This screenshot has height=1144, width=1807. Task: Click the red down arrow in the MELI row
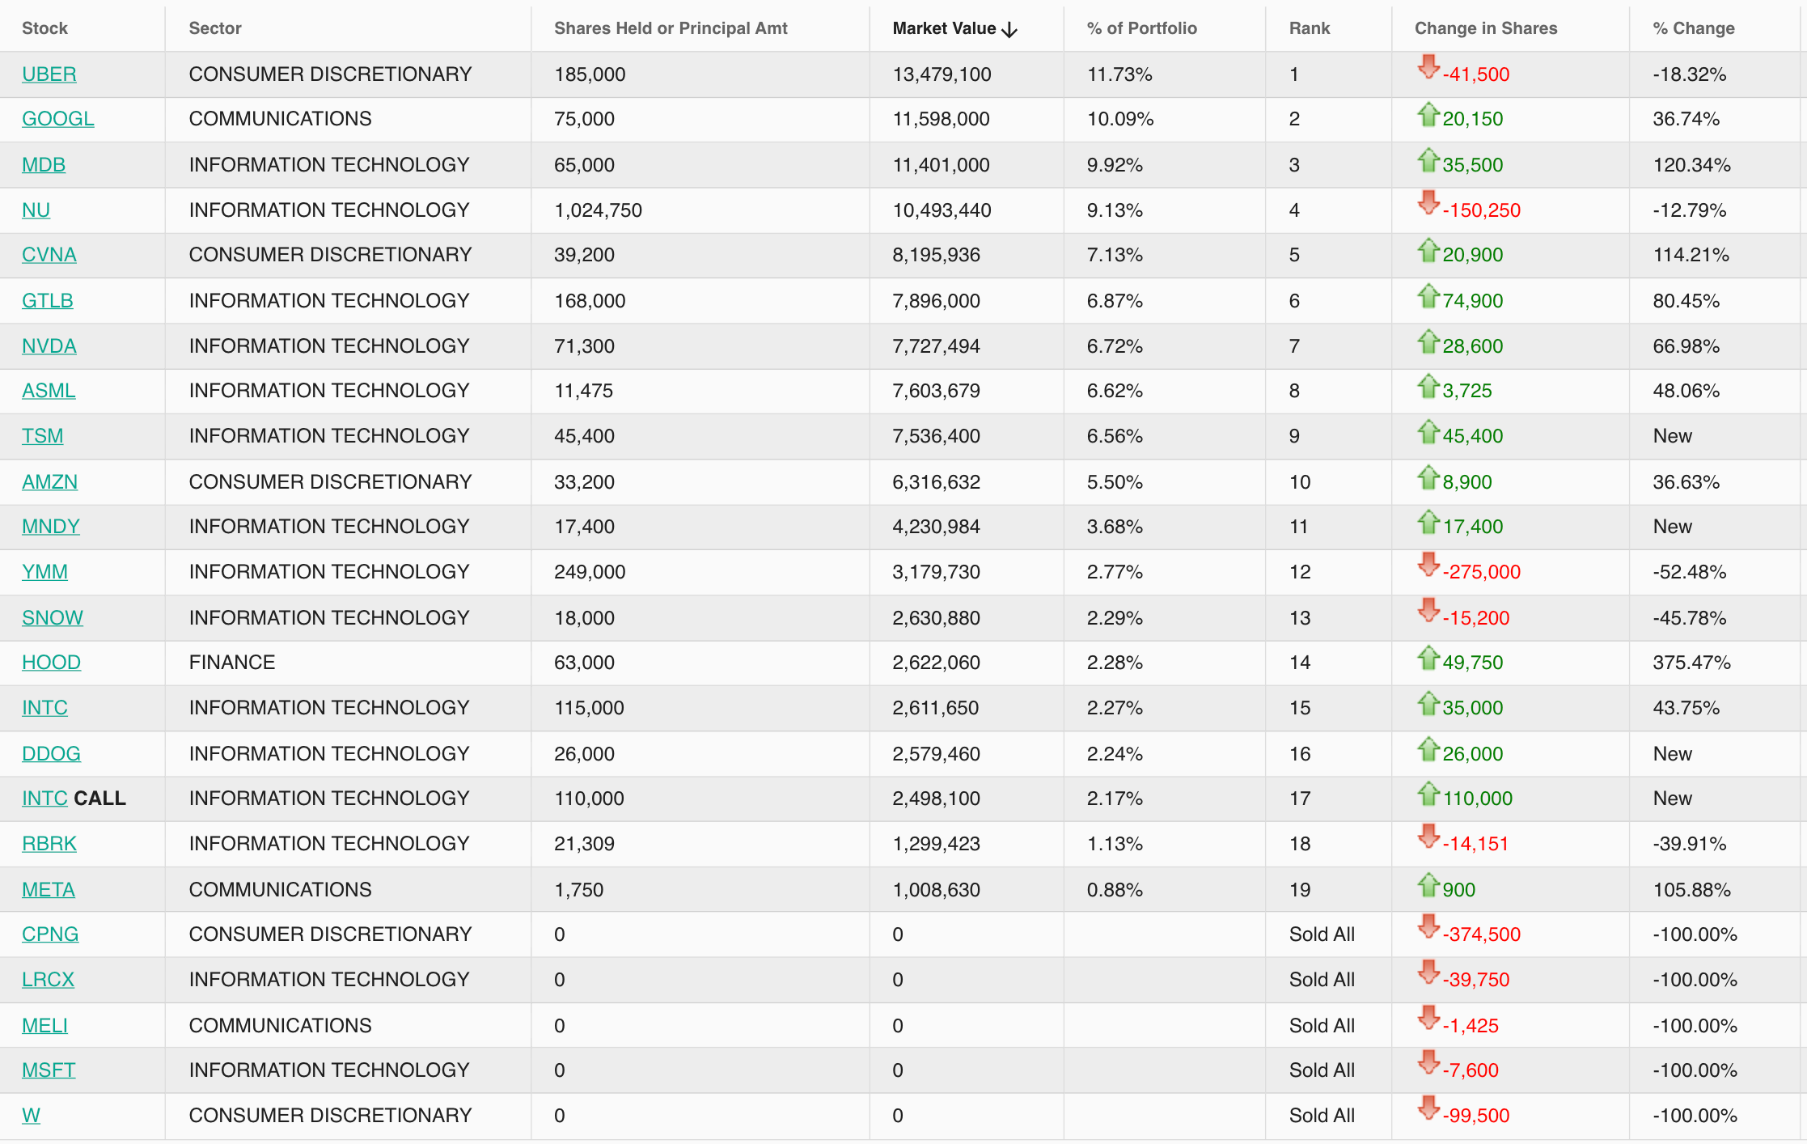pos(1428,1019)
